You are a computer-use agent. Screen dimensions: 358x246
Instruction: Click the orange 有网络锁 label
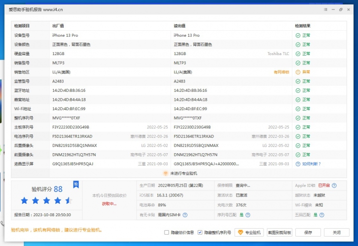pos(281,72)
